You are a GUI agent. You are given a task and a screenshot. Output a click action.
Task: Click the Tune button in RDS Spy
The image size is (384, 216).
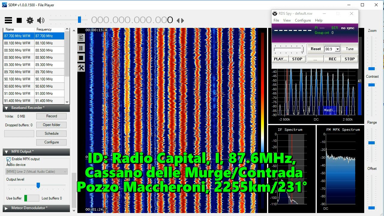pos(349,49)
